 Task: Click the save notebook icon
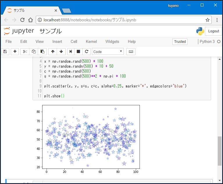tap(5, 52)
